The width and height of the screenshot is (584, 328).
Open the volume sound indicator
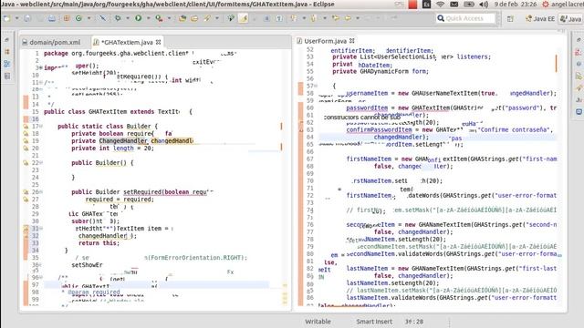pyautogui.click(x=484, y=5)
